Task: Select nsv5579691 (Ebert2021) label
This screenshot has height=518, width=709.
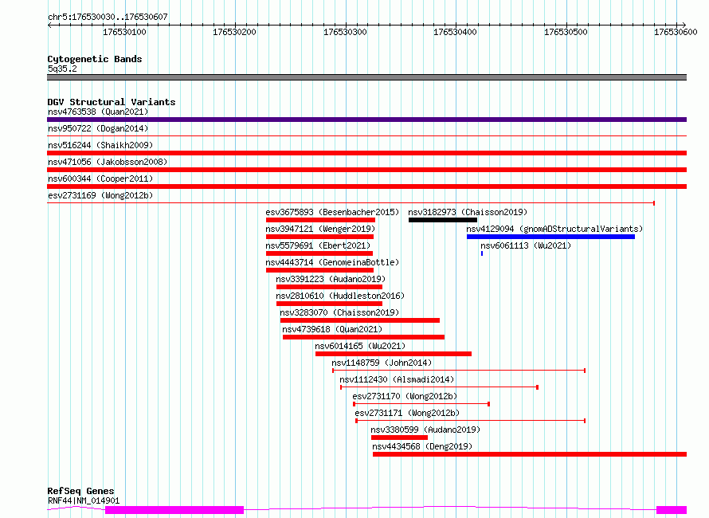Action: [318, 245]
